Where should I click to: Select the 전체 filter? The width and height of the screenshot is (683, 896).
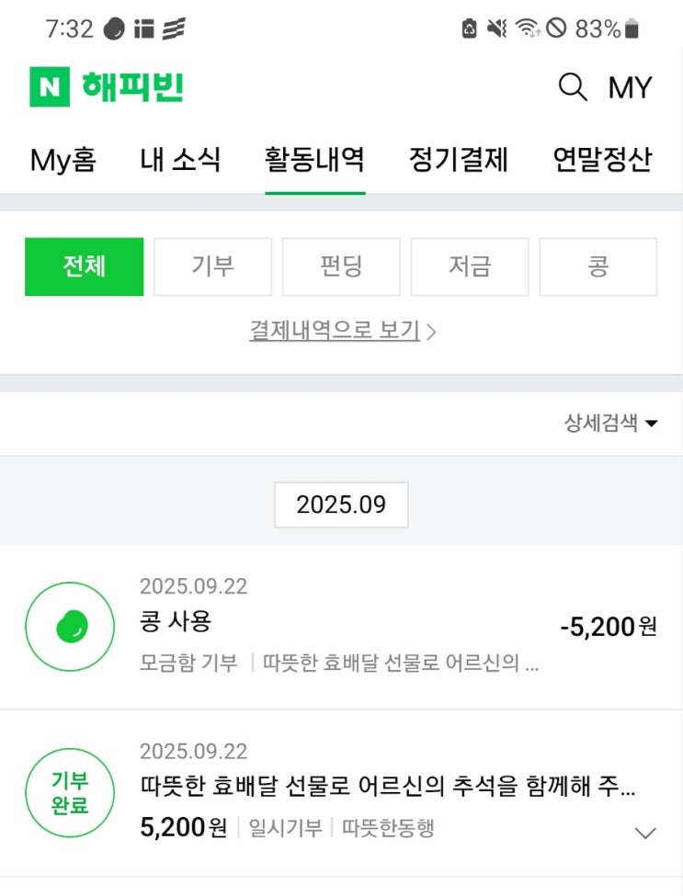[x=84, y=267]
